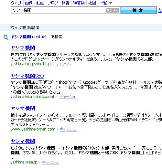Click the partially visible 条 link beside search button

pyautogui.click(x=160, y=11)
